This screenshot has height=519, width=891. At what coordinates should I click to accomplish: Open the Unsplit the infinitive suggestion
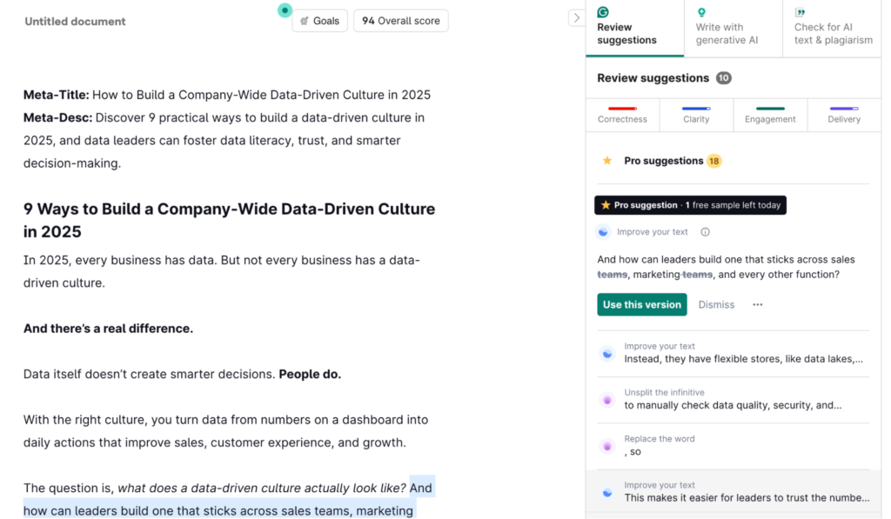(733, 400)
